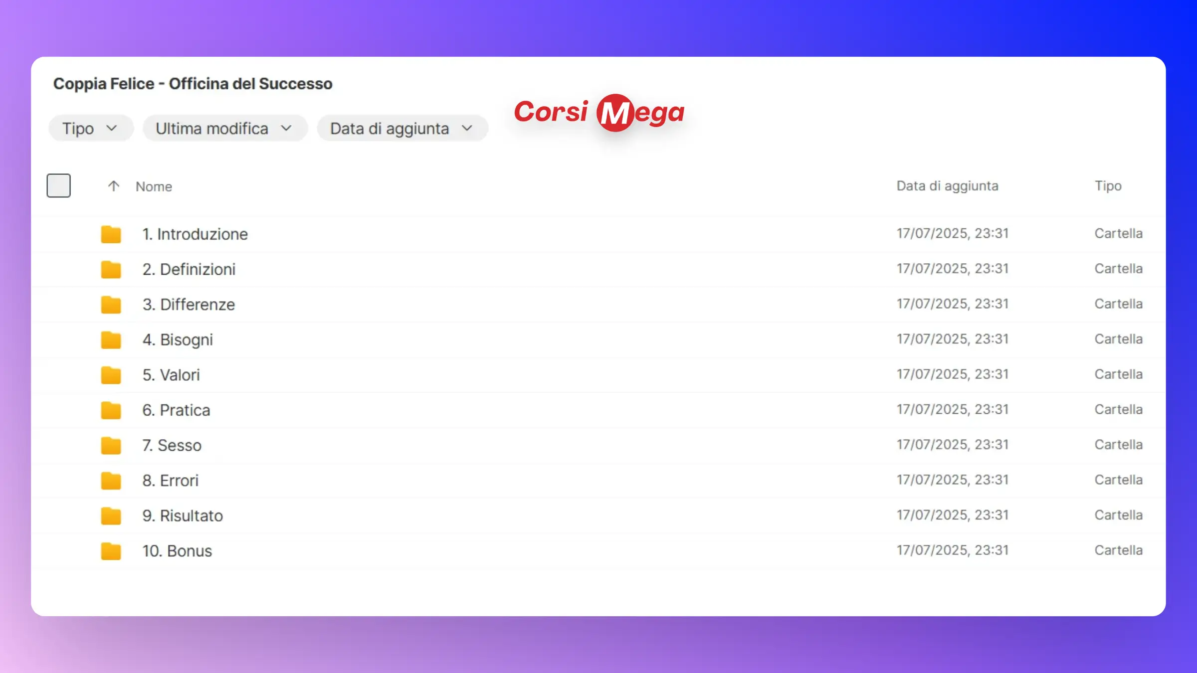Click the Coppia Felice - Officina del Successo title
Viewport: 1197px width, 673px height.
click(x=193, y=84)
